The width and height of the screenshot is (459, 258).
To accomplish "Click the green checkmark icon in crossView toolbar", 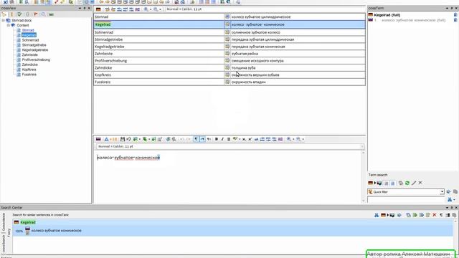I will coord(19,14).
